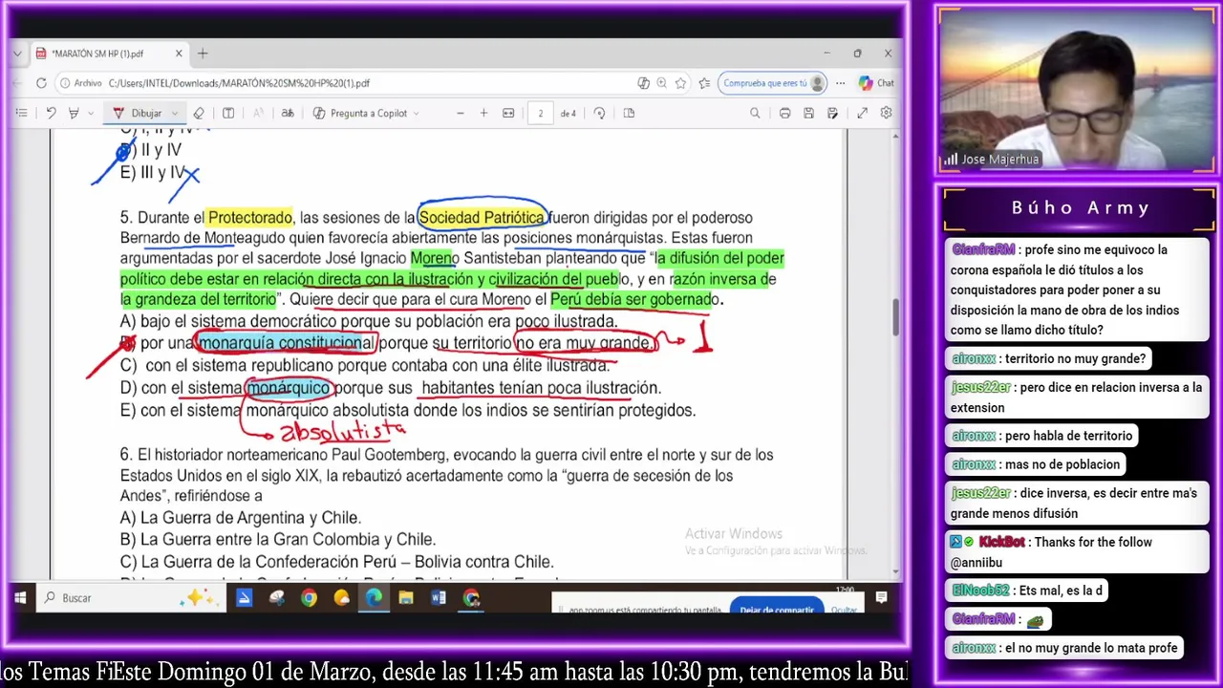Image resolution: width=1223 pixels, height=688 pixels.
Task: Rotate the PDF page
Action: tap(599, 113)
